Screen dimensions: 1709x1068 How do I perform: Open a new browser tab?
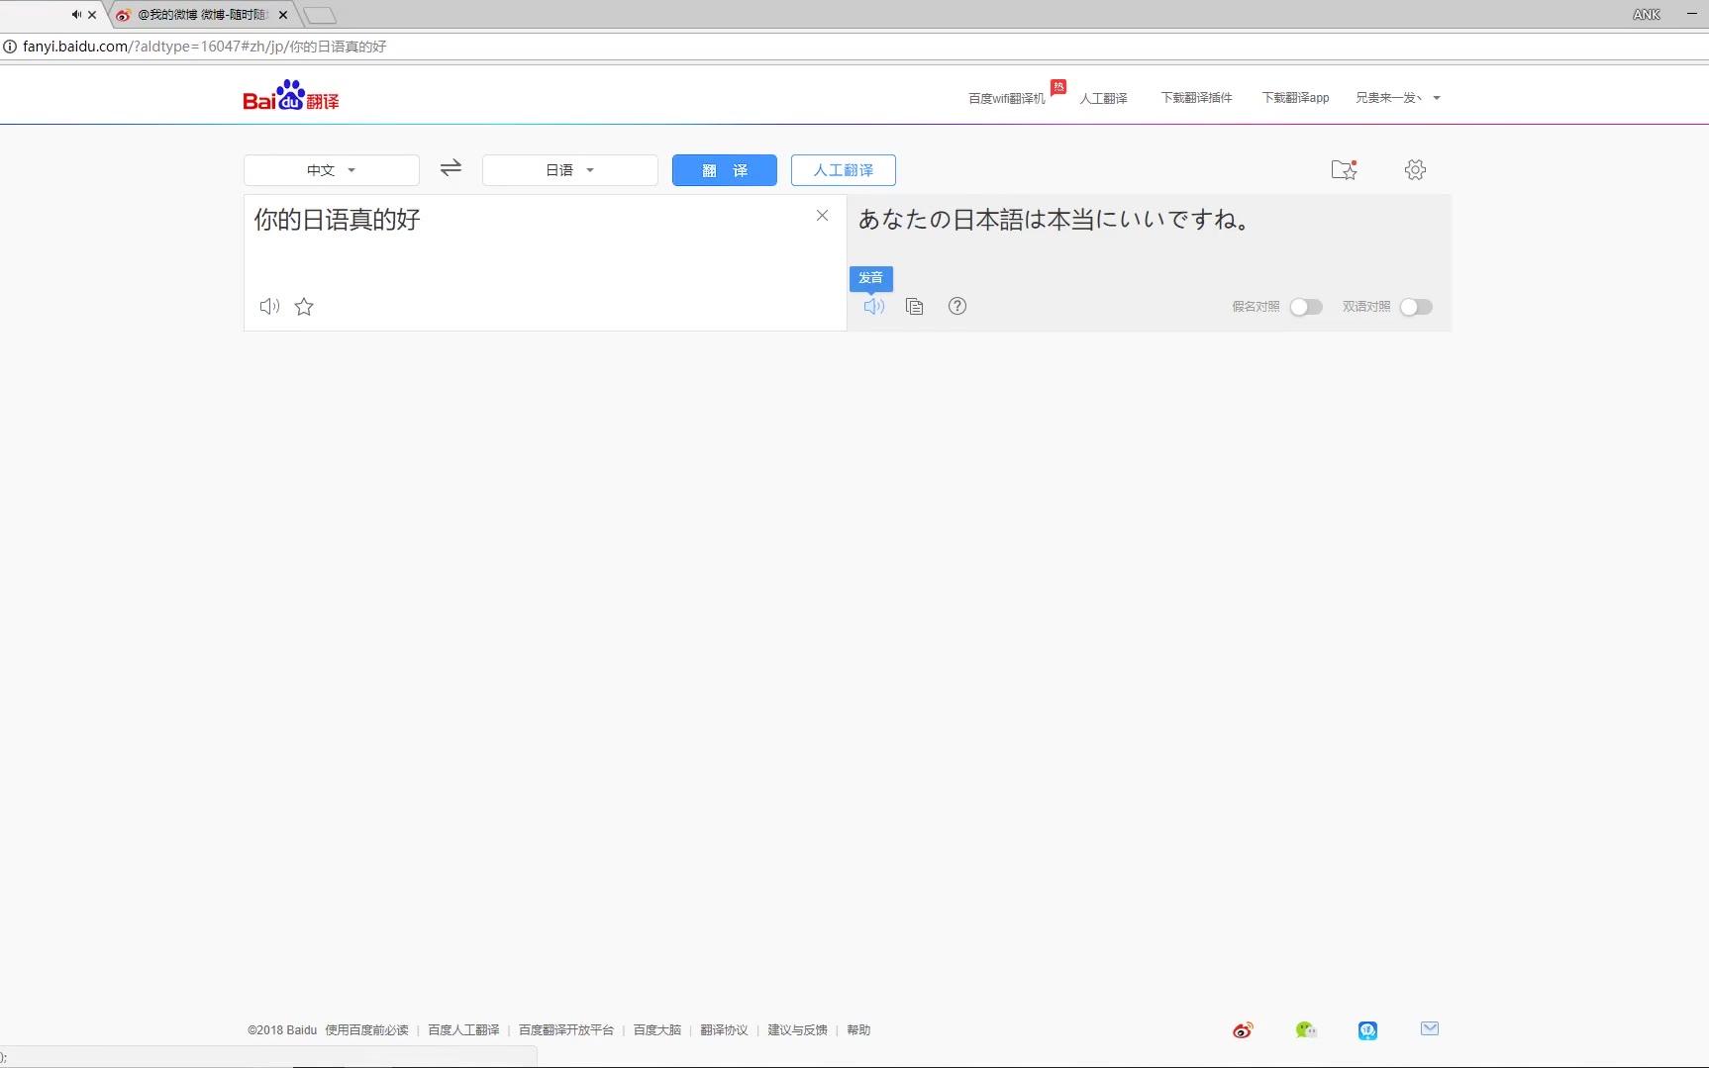[x=320, y=15]
